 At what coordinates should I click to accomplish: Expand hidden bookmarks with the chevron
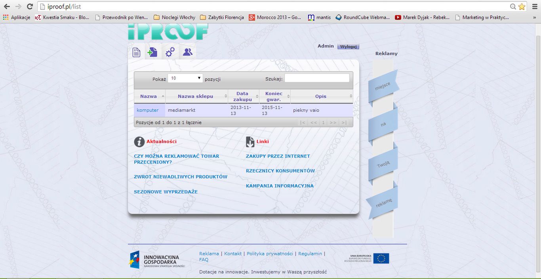click(535, 17)
